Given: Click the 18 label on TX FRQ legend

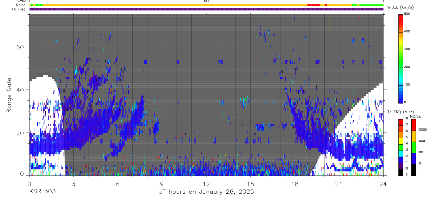Looking at the screenshot, I should click(x=406, y=119).
